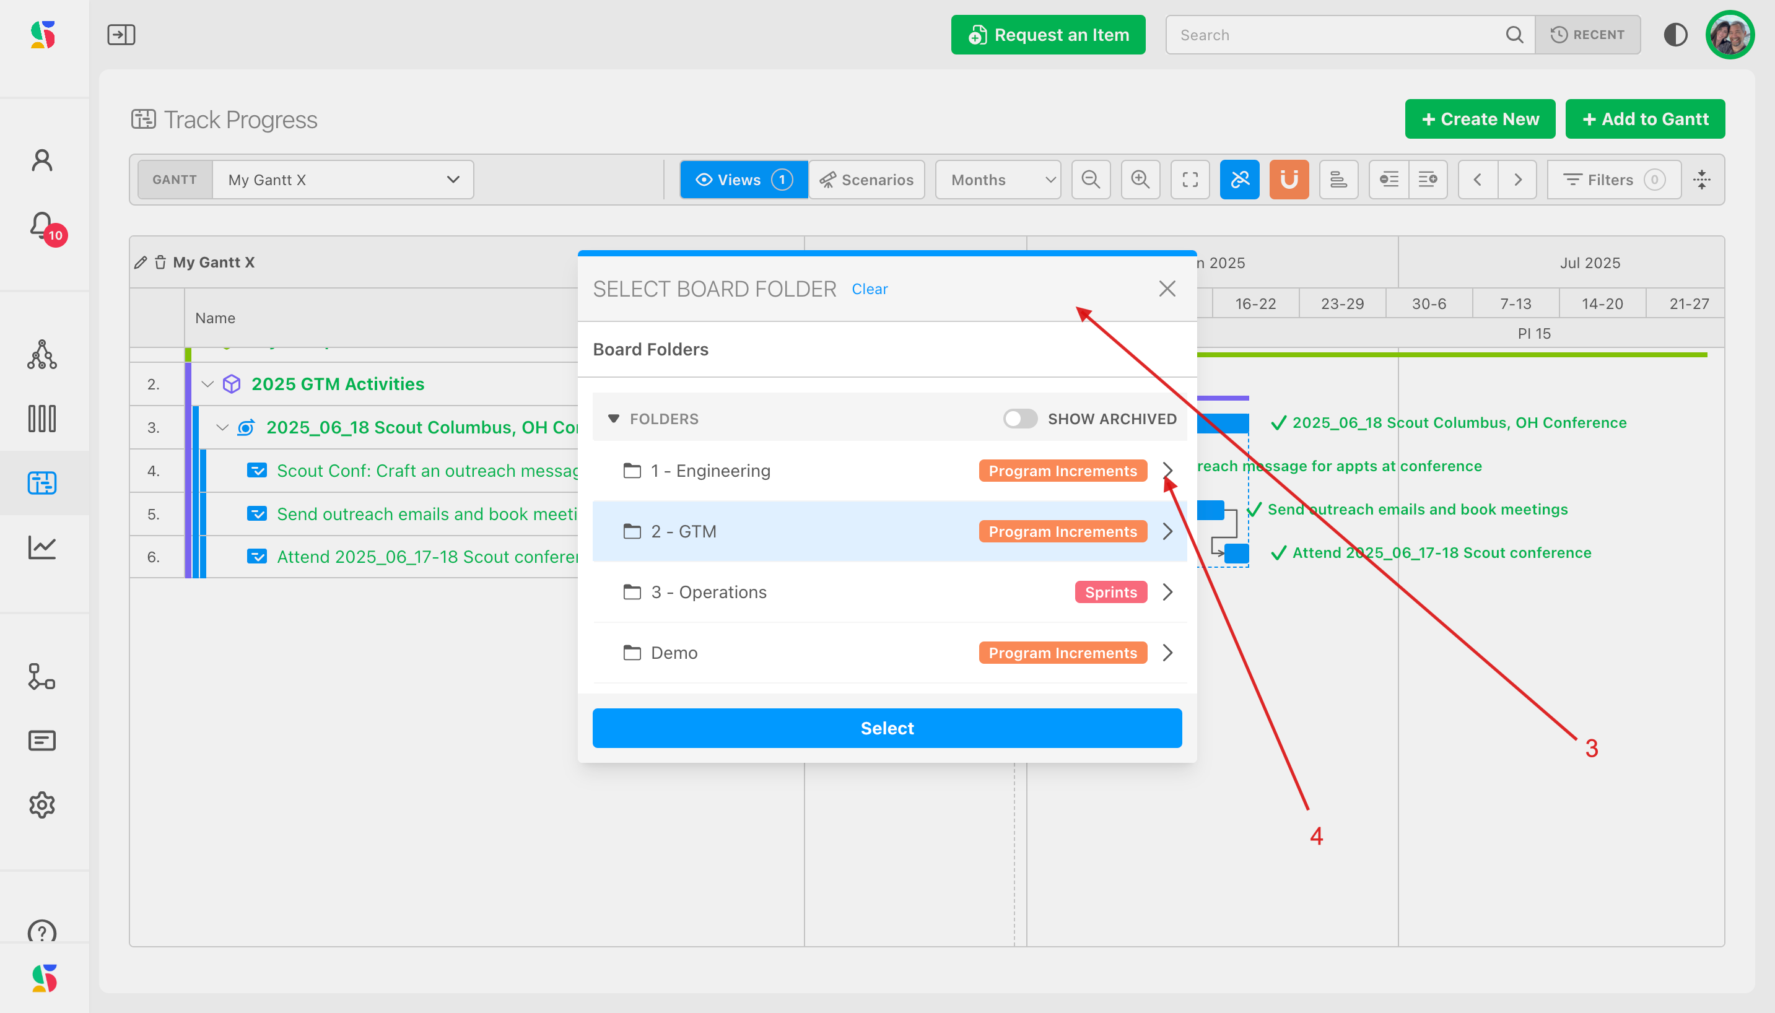Click the fit-to-screen fullscreen icon
The height and width of the screenshot is (1013, 1775).
click(1190, 180)
